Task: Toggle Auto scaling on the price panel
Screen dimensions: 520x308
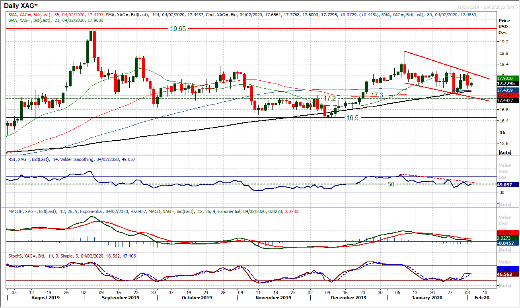Action: tap(504, 153)
